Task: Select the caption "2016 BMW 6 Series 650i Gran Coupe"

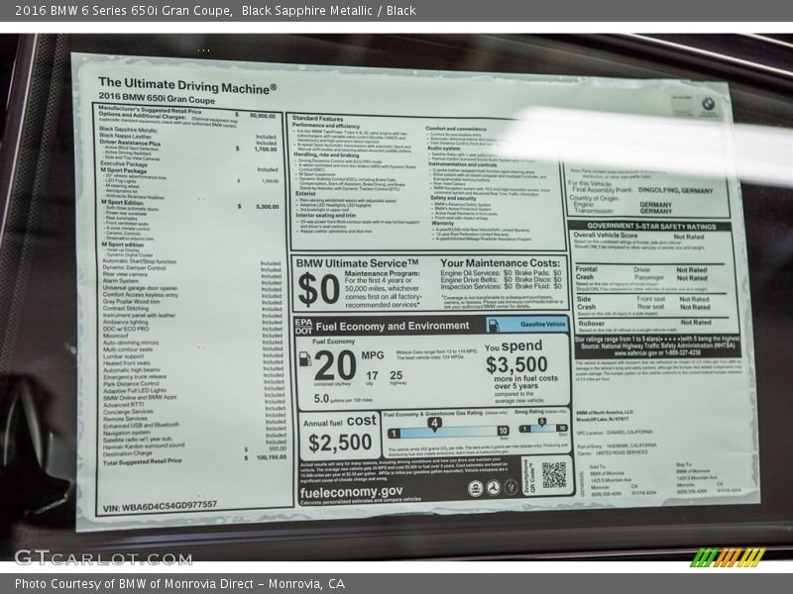Action: click(123, 10)
